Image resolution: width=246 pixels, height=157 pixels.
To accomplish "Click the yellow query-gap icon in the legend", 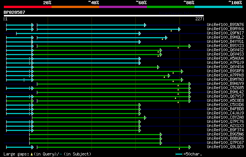I will coord(32,154).
